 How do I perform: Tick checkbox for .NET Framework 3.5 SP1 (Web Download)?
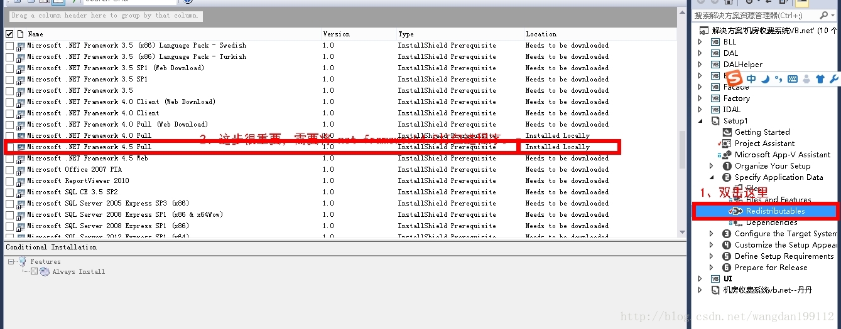[x=9, y=68]
